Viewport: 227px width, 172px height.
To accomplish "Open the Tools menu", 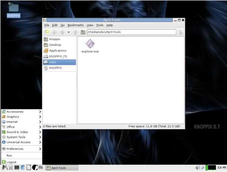I will 100,25.
